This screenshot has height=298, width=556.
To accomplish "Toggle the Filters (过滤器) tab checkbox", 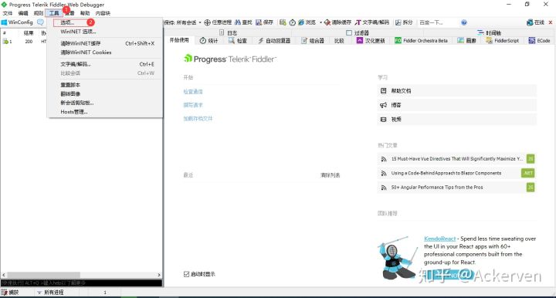I will (349, 32).
